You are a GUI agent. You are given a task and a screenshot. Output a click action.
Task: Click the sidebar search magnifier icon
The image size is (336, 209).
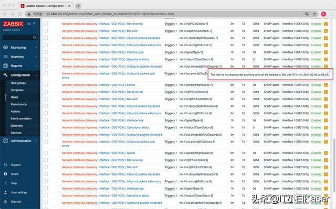click(x=35, y=37)
